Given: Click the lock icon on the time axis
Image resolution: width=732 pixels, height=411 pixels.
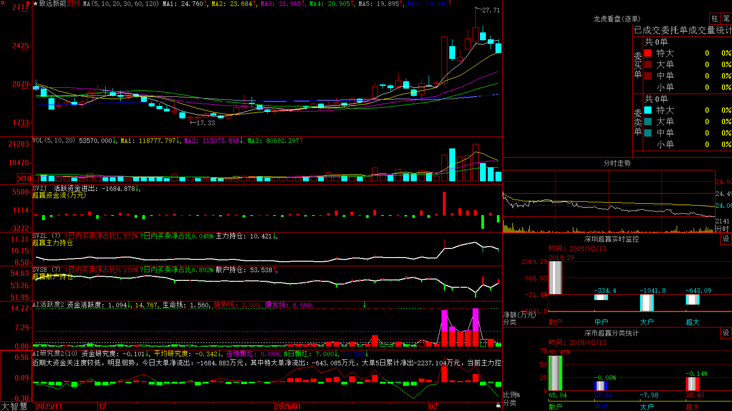Looking at the screenshot, I should [498, 406].
